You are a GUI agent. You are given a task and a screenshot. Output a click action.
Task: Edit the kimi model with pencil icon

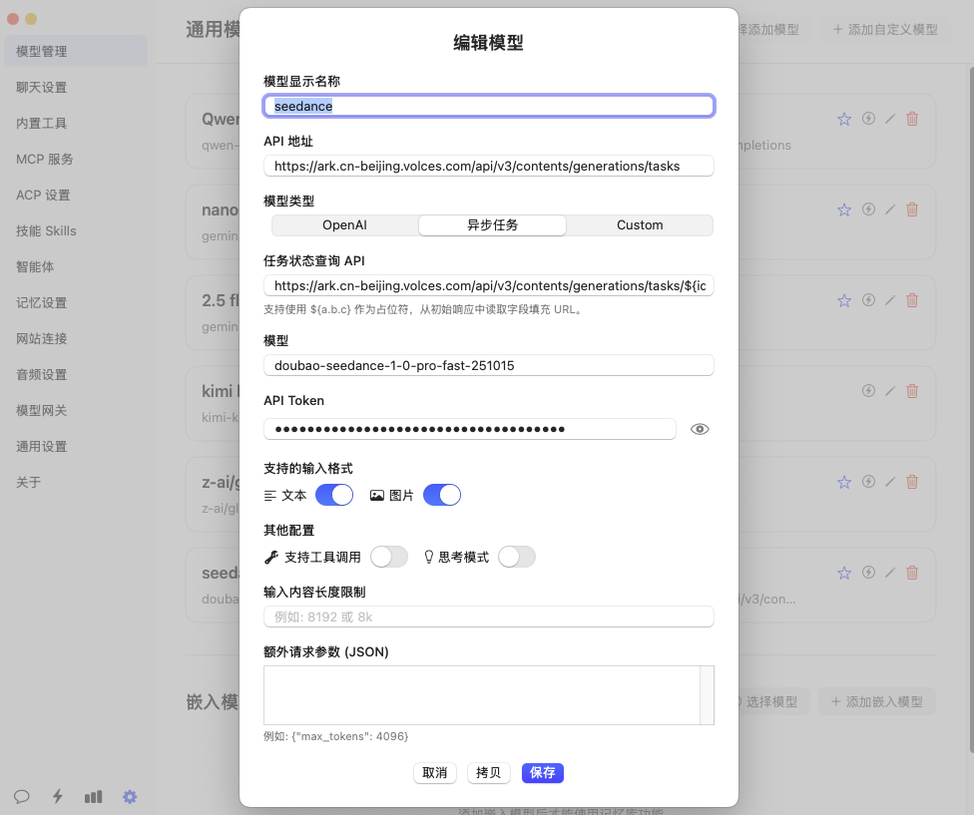(x=890, y=391)
